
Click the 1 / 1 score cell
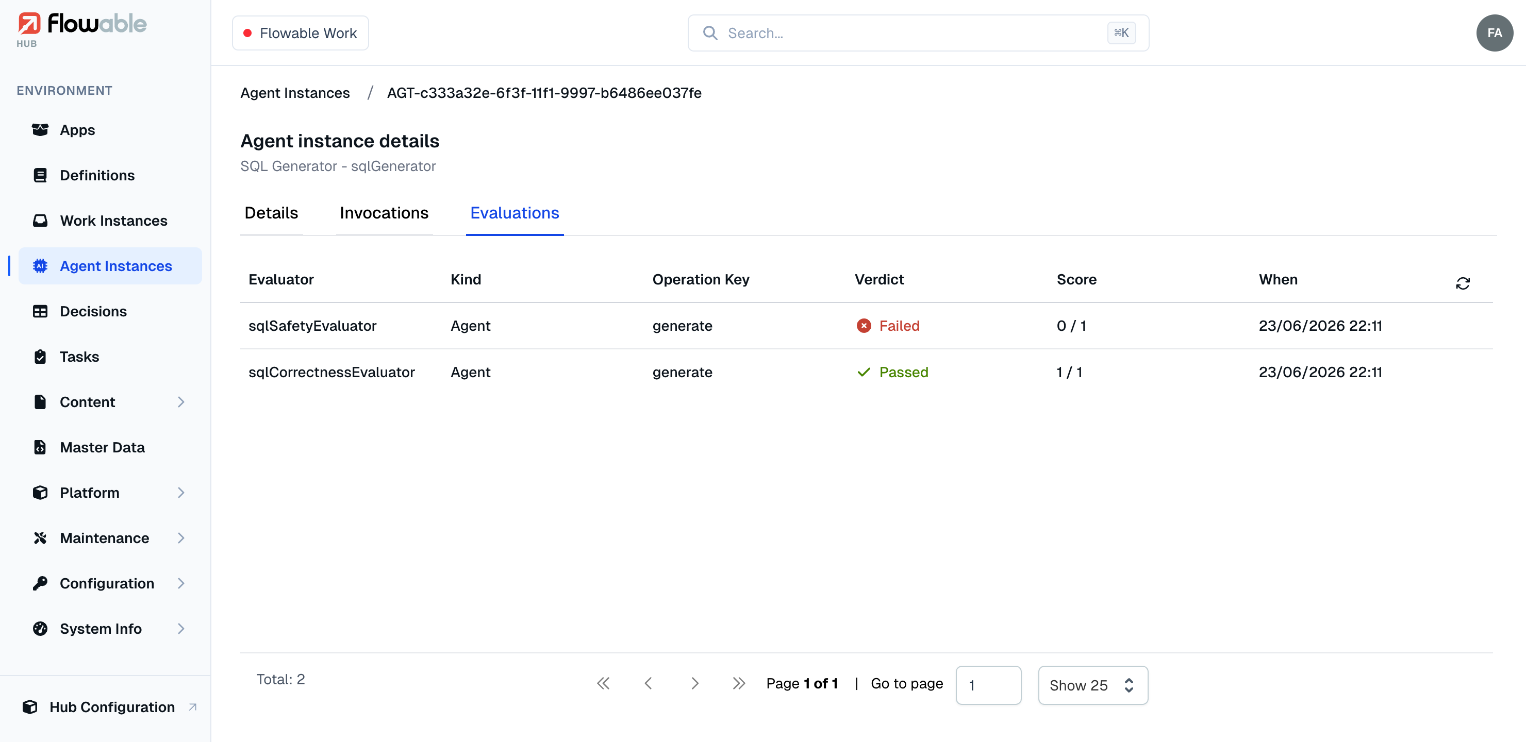pyautogui.click(x=1069, y=372)
